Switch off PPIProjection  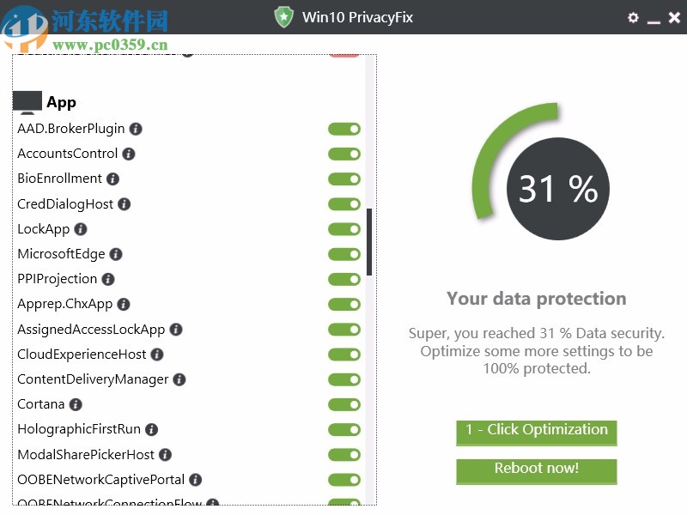tap(344, 279)
